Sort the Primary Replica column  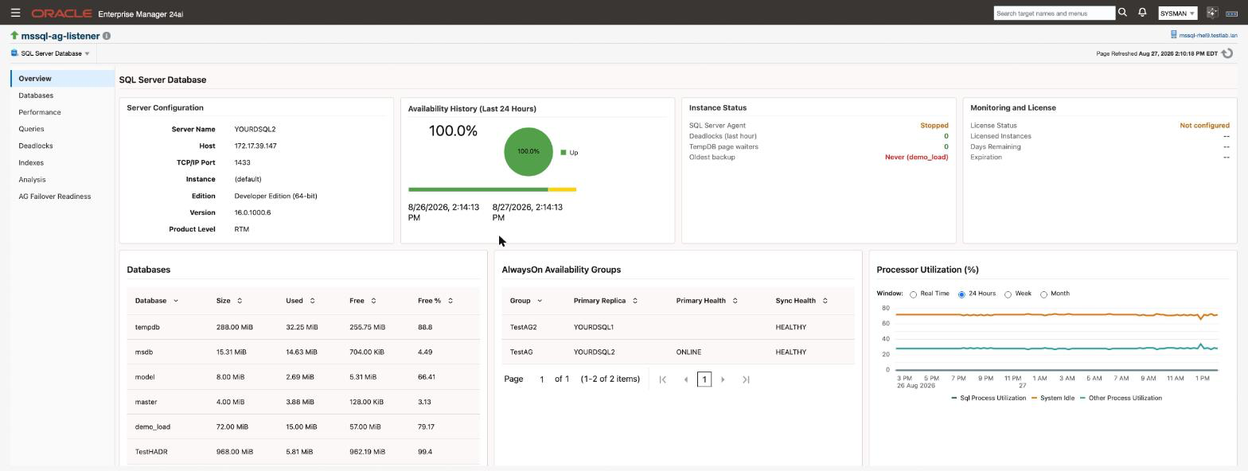[x=635, y=301]
